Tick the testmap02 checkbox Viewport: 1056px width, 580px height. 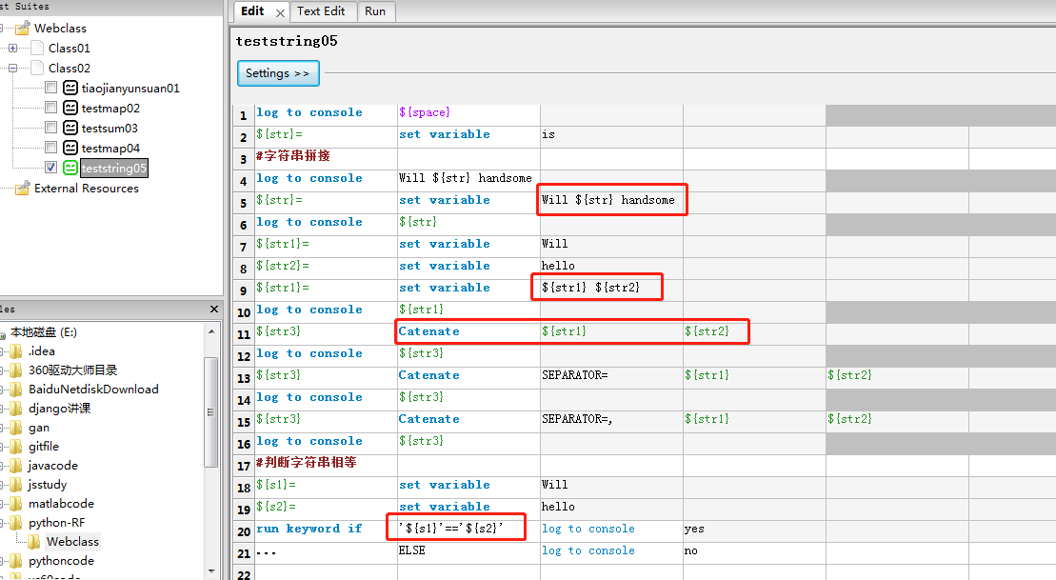[x=51, y=107]
